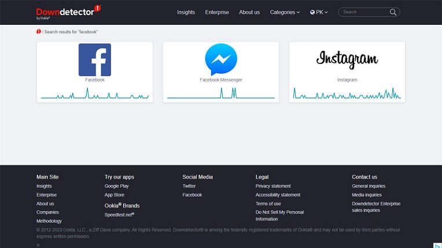Click the globe icon beside PK
This screenshot has width=442, height=248.
coord(312,12)
